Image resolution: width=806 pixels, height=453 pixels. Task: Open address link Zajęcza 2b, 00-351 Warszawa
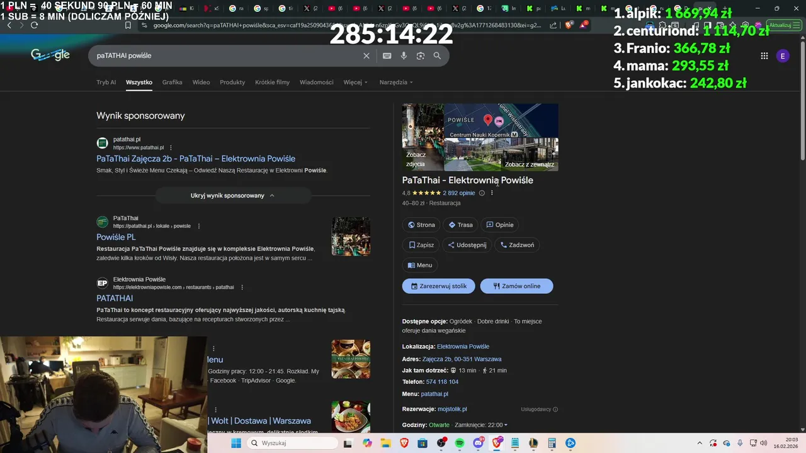click(462, 359)
